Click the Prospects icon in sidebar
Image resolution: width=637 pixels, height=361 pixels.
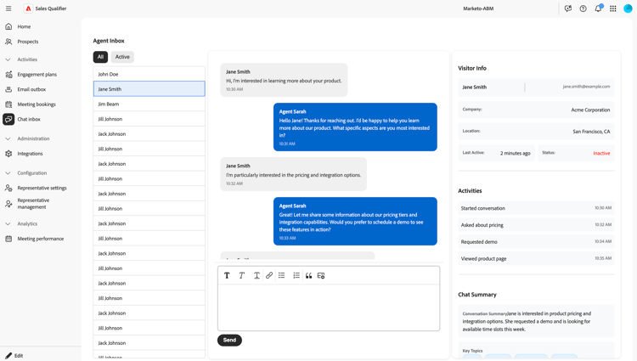(x=8, y=42)
